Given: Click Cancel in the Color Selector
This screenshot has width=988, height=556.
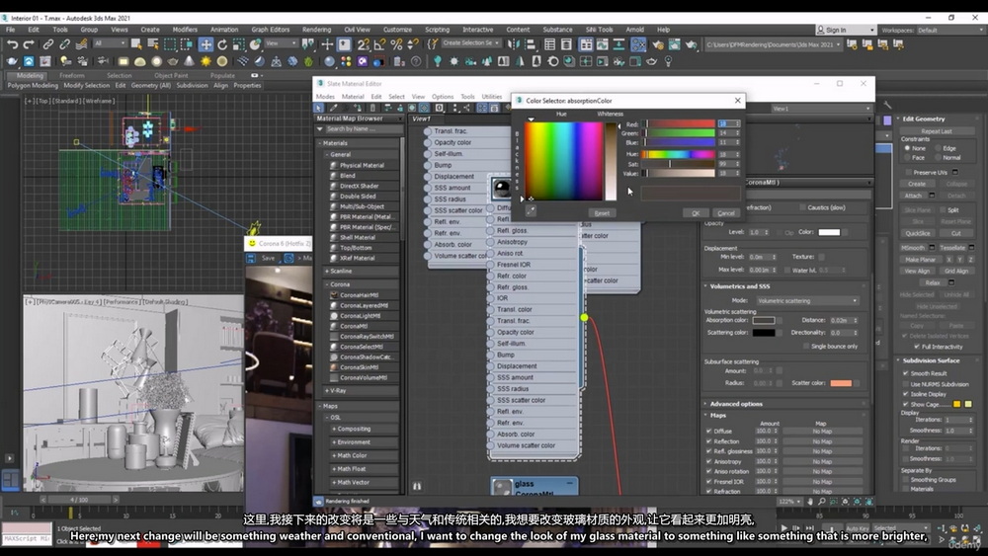Looking at the screenshot, I should [726, 213].
